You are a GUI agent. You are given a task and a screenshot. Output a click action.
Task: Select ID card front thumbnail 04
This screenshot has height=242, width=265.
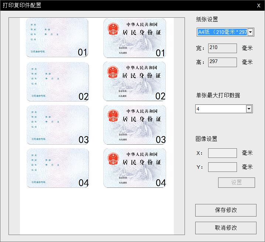click(58, 168)
